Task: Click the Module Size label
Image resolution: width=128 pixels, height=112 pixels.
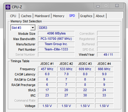Action: [27, 34]
